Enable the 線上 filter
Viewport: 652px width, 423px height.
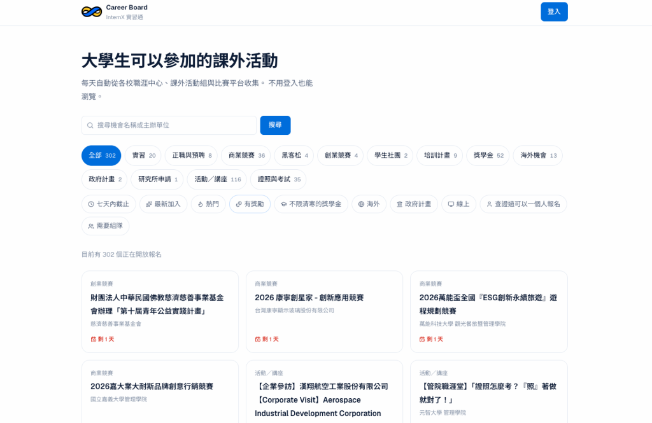tap(458, 204)
